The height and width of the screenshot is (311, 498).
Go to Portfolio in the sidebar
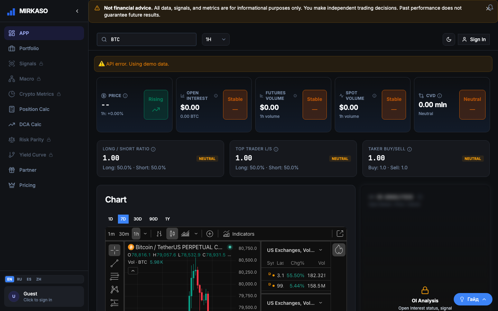[44, 48]
